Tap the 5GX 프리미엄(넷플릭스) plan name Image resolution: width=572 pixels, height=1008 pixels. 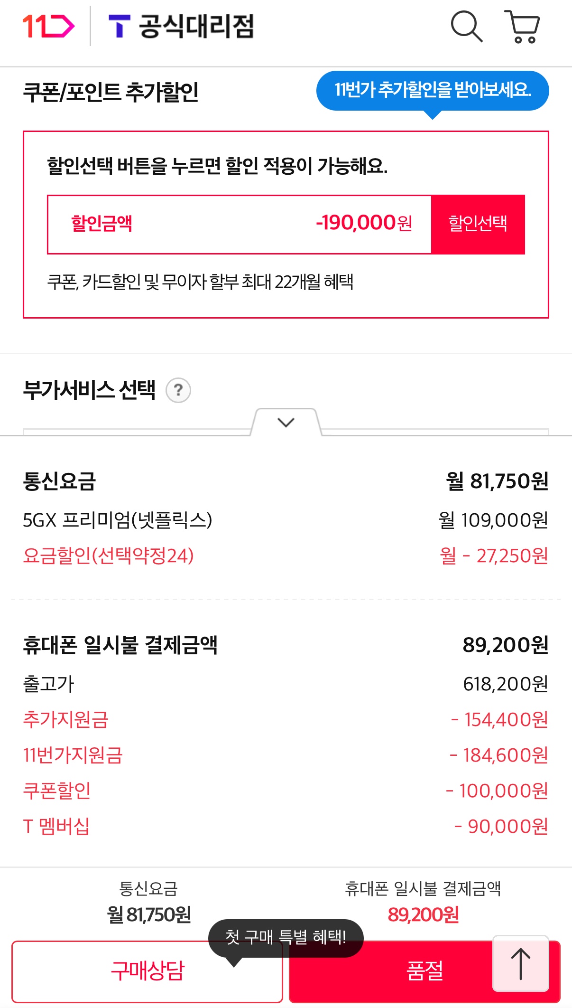[x=118, y=520]
